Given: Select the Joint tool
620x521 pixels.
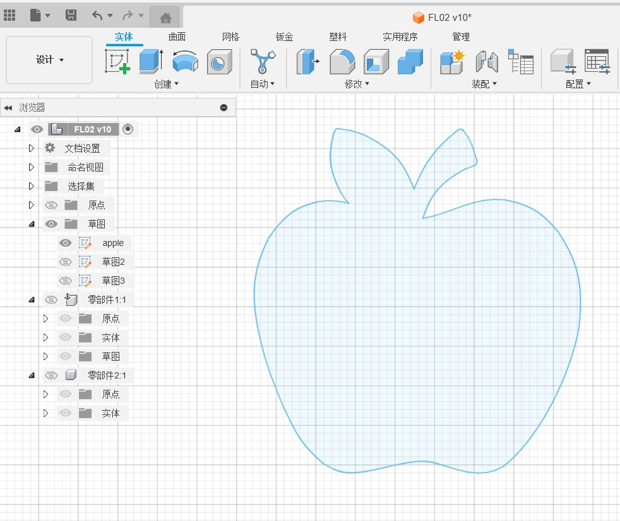Looking at the screenshot, I should coord(486,62).
